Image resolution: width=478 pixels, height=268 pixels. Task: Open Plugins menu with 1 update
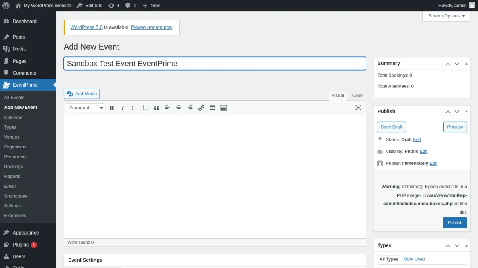pos(28,245)
